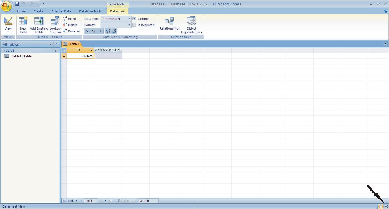Open the Format combo box
Image resolution: width=389 pixels, height=209 pixels.
116,25
